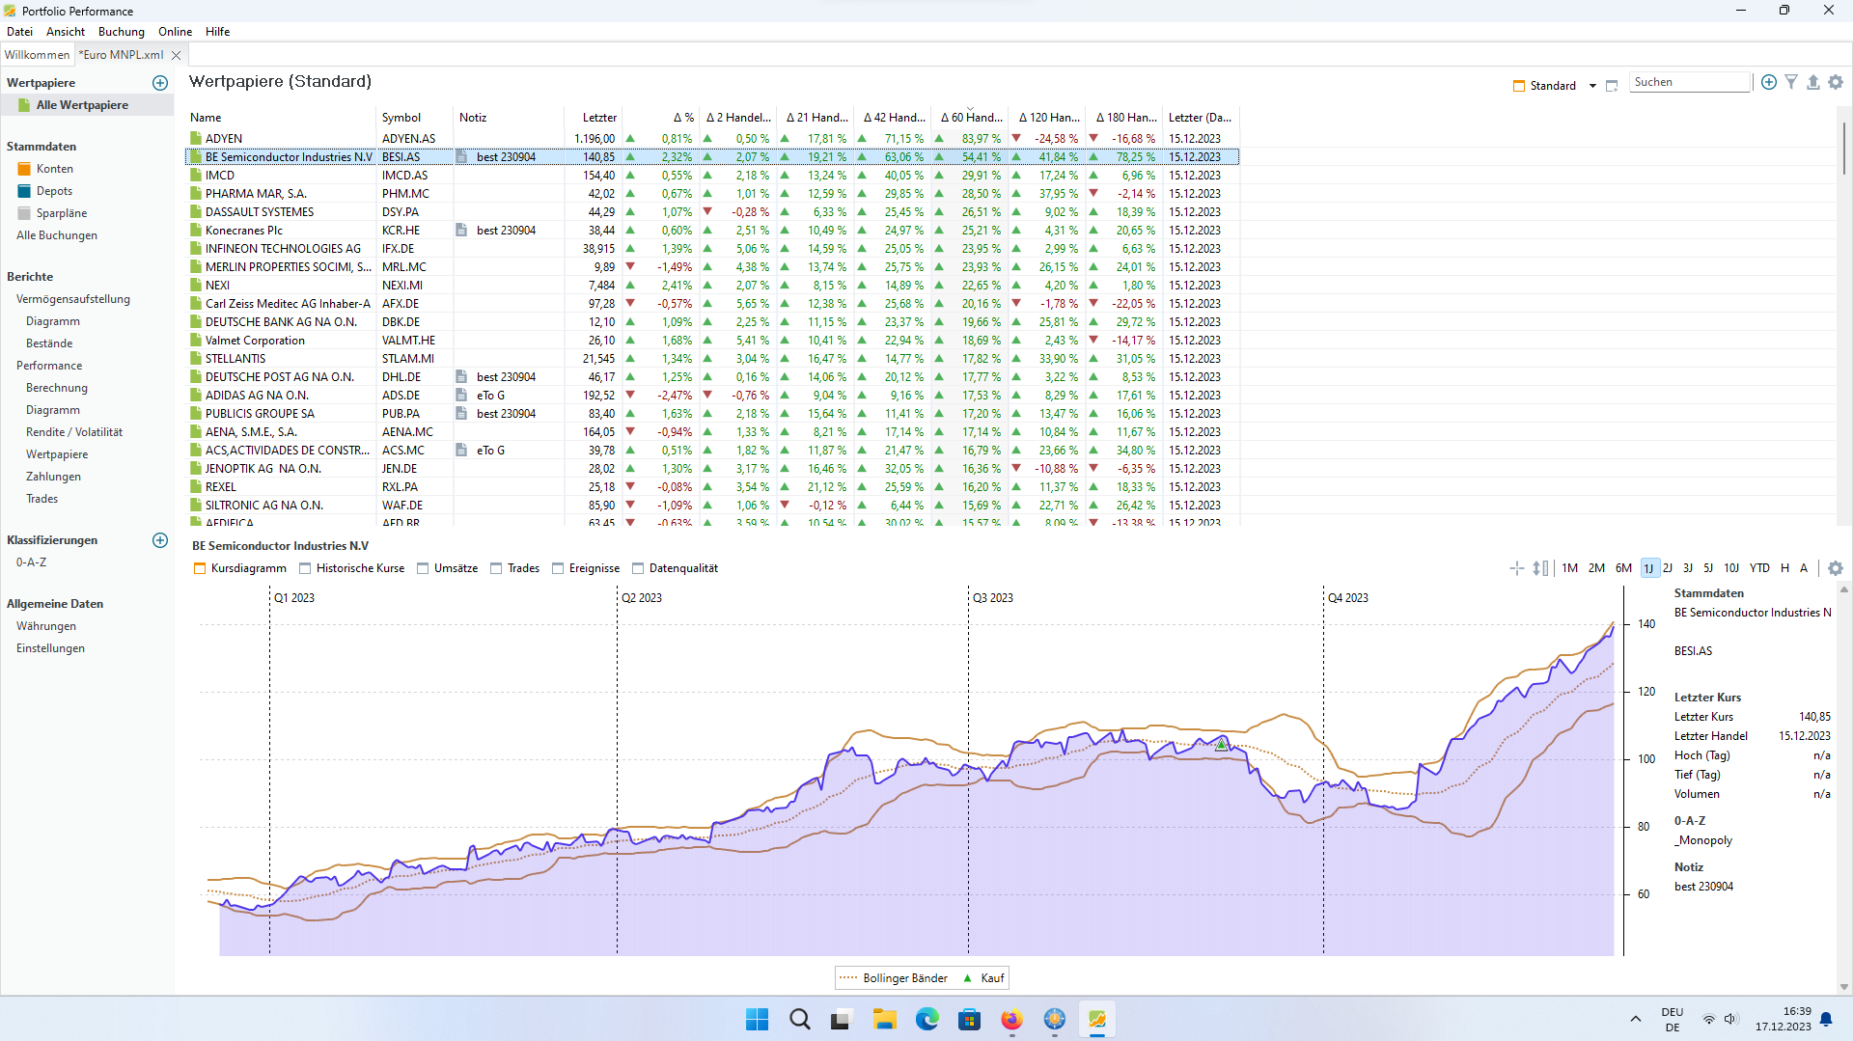Open Microsoft Edge from the taskbar
1853x1041 pixels.
[x=927, y=1019]
